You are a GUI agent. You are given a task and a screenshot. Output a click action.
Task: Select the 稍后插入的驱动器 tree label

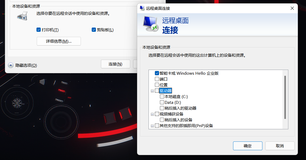(180, 108)
